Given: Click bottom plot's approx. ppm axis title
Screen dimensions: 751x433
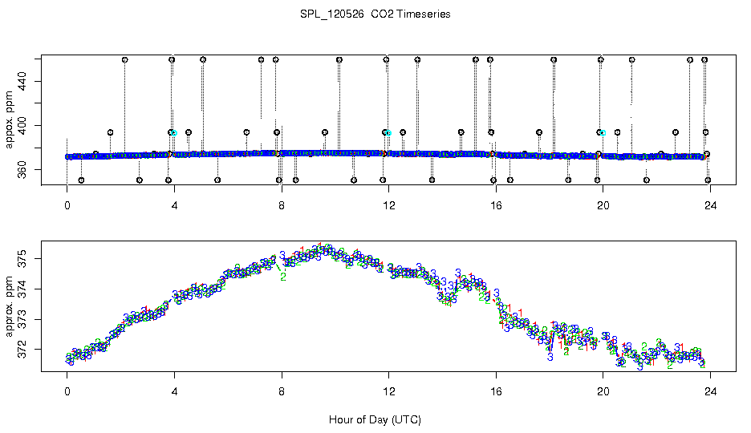Looking at the screenshot, I should (10, 306).
